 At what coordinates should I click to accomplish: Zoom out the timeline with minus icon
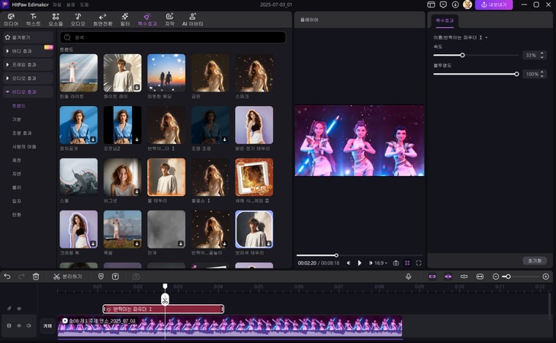tap(496, 277)
